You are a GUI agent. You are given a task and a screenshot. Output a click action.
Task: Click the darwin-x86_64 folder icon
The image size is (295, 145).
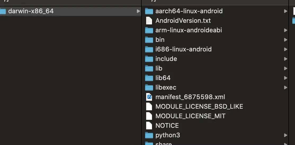pyautogui.click(x=3, y=11)
